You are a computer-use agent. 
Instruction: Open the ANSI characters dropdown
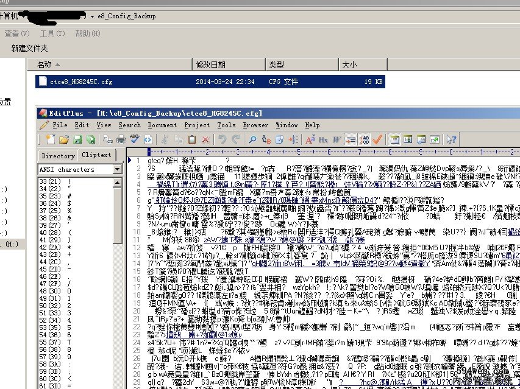(117, 169)
